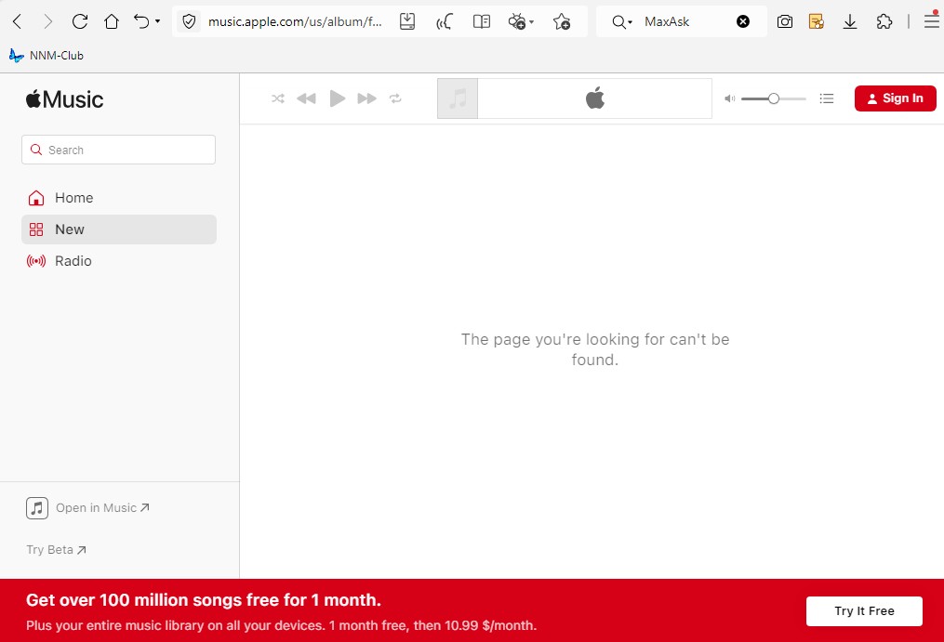
Task: Click the red Sign In button
Action: coord(896,98)
